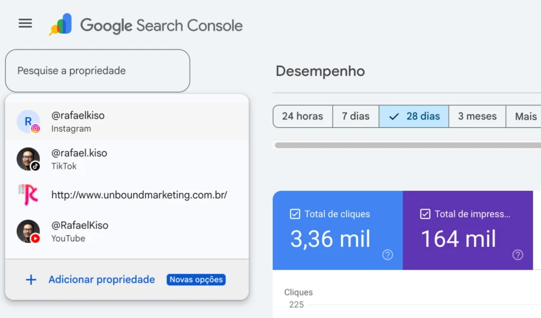
Task: Open help icon on Total de cliques card
Action: (x=387, y=255)
